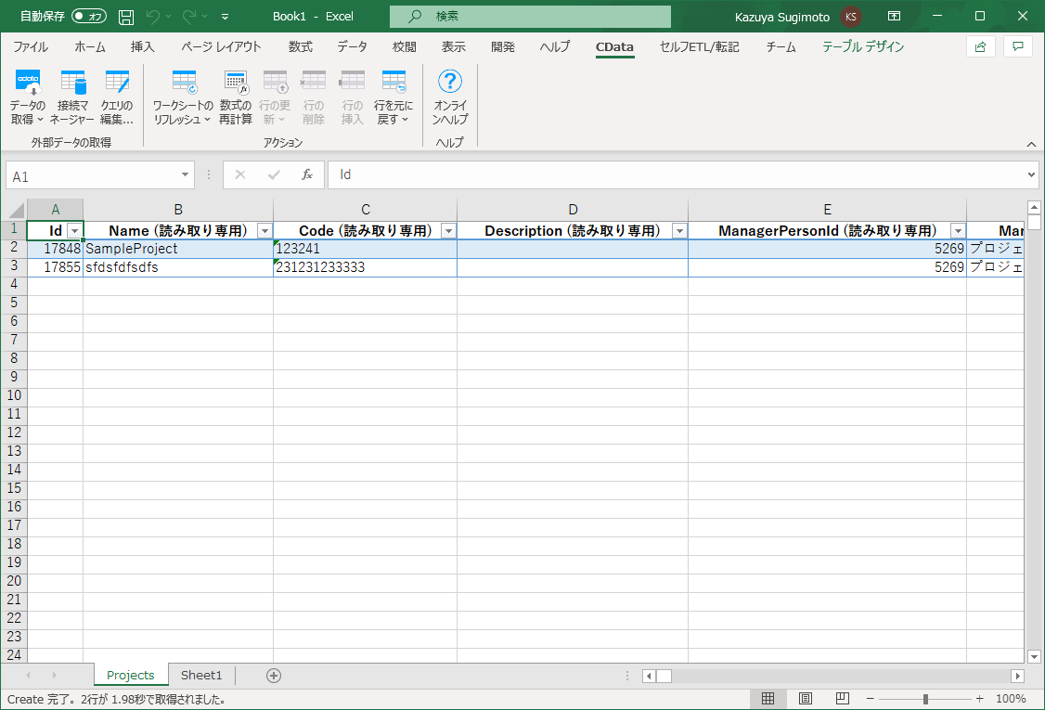Open オンラインヘルプ online help
Viewport: 1045px width, 710px height.
[450, 97]
